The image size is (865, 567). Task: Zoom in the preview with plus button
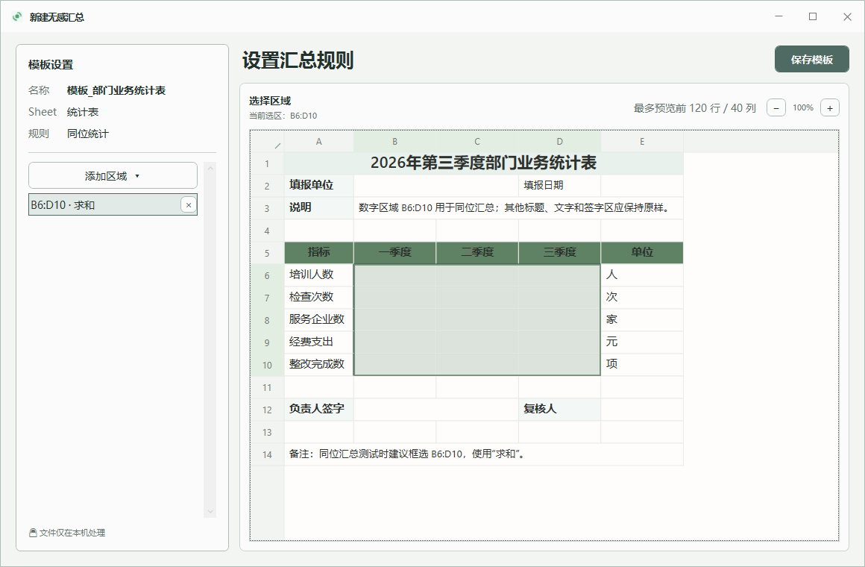coord(830,107)
